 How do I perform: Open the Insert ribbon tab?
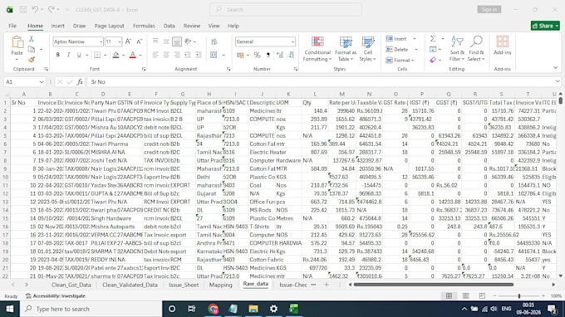click(x=57, y=26)
